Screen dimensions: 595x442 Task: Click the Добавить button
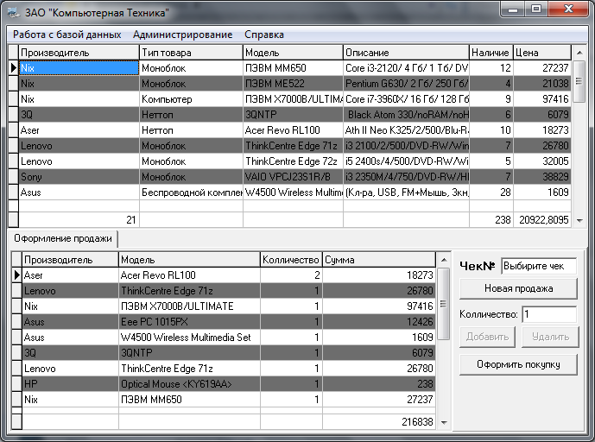(487, 337)
